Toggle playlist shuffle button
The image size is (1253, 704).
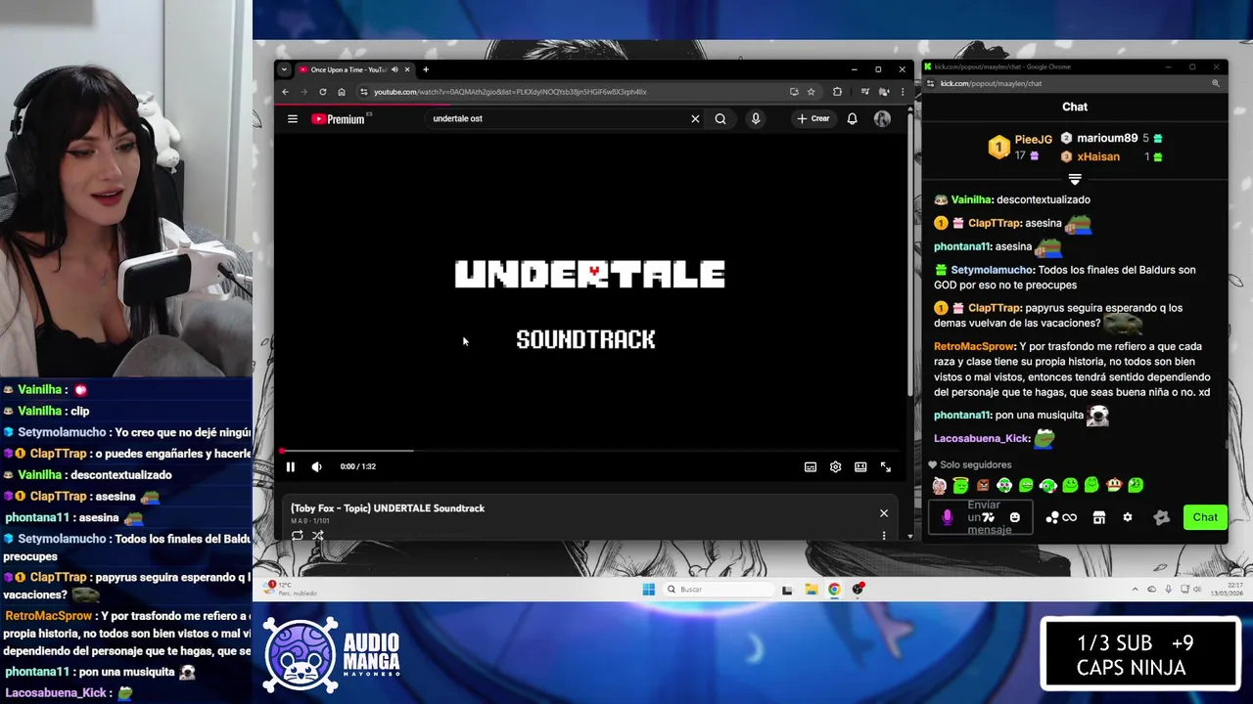318,536
